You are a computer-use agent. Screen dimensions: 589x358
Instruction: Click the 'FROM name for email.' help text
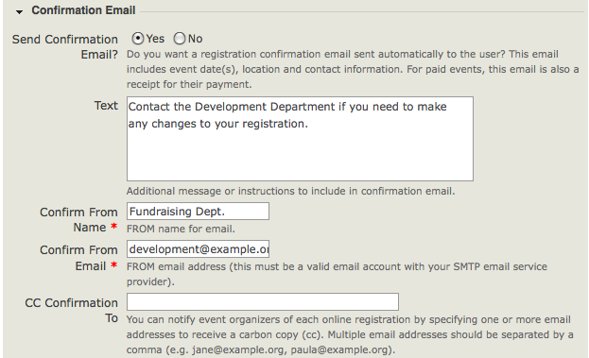pos(181,229)
